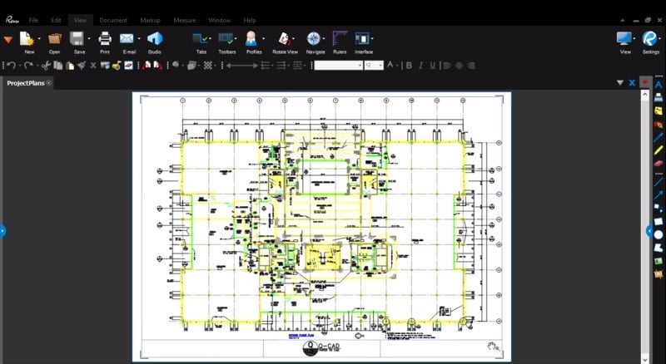
Task: Select the Rectangle shape tool
Action: coord(659,221)
